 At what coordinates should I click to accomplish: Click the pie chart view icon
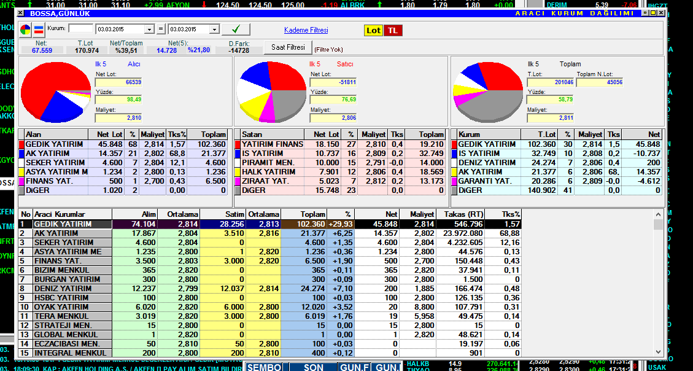click(26, 29)
